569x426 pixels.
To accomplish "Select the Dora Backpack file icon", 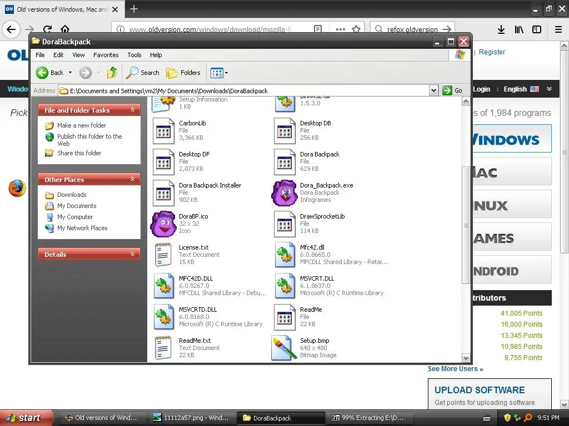I will (x=284, y=162).
